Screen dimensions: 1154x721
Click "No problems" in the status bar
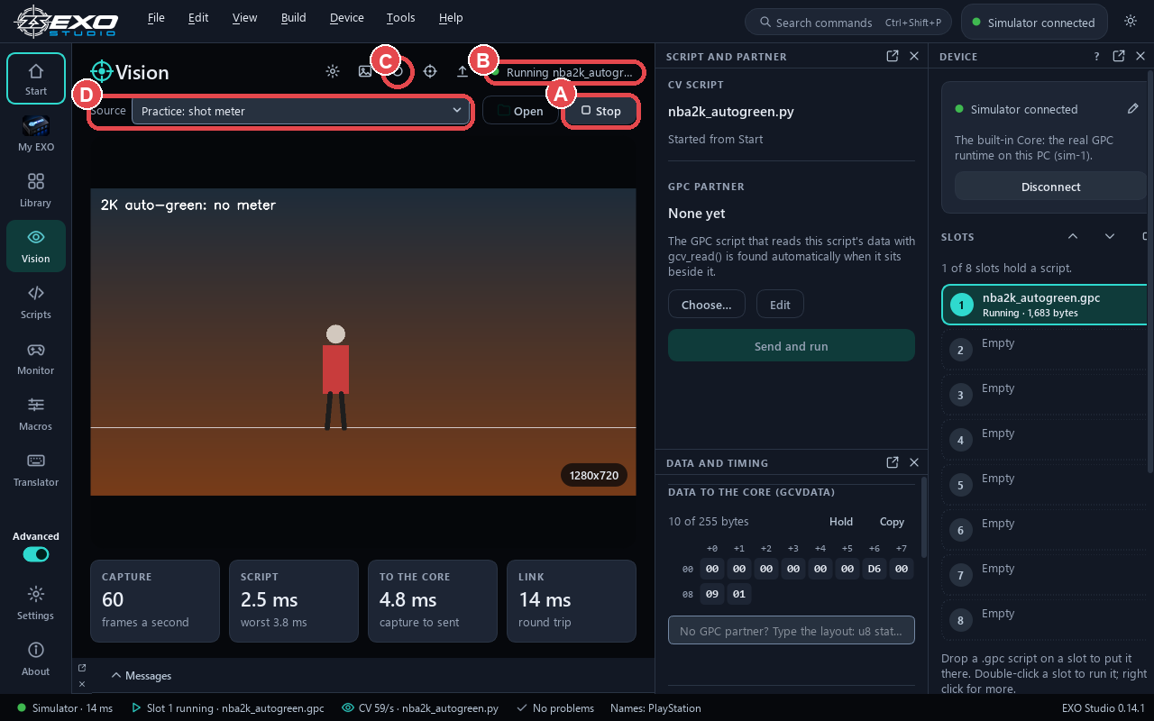tap(554, 708)
